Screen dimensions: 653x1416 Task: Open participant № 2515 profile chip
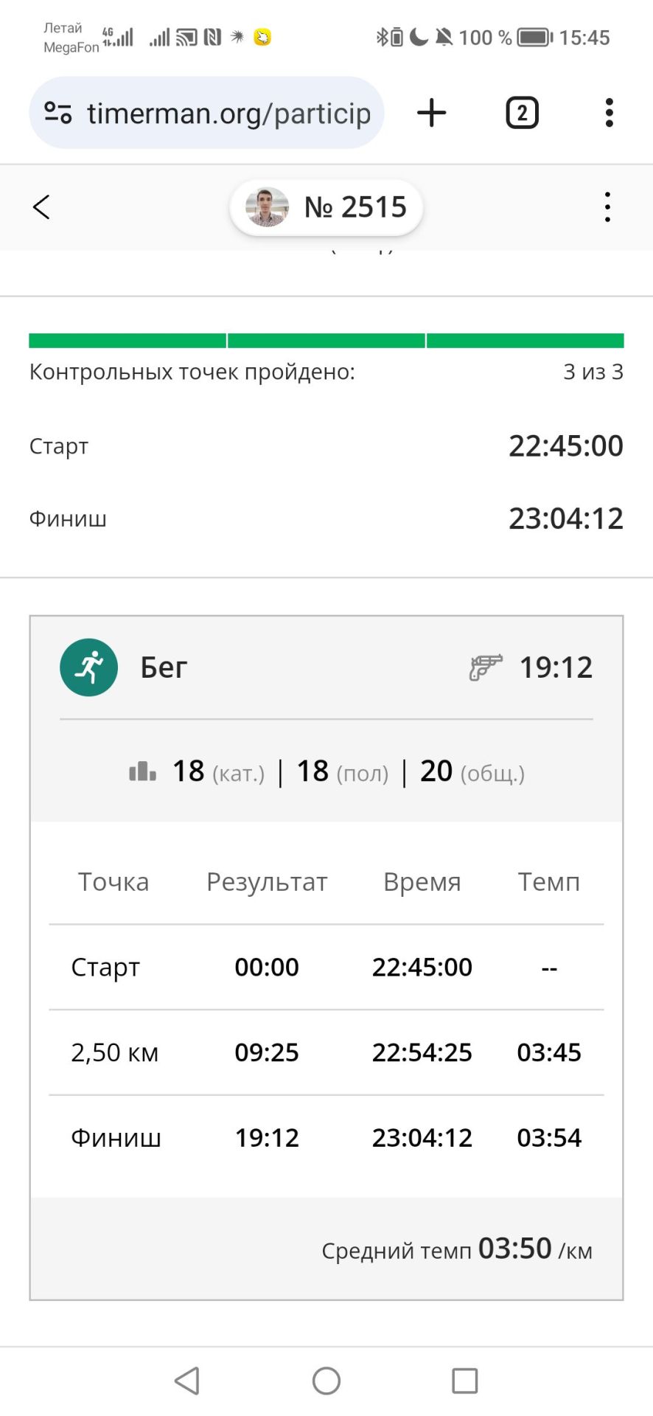[326, 207]
